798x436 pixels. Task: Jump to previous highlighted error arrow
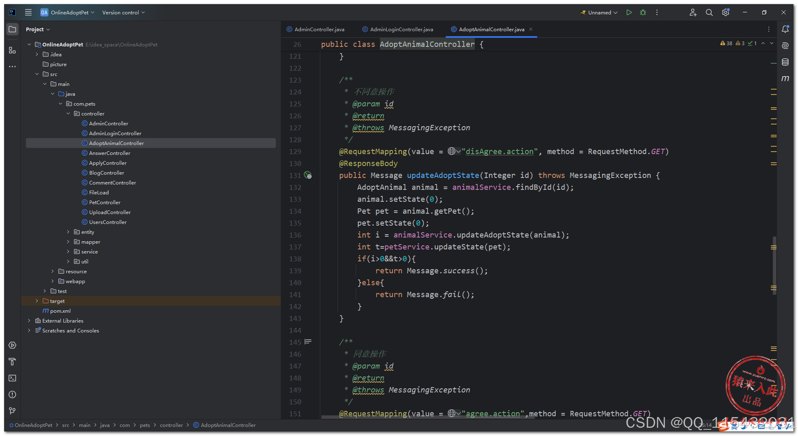pos(763,43)
